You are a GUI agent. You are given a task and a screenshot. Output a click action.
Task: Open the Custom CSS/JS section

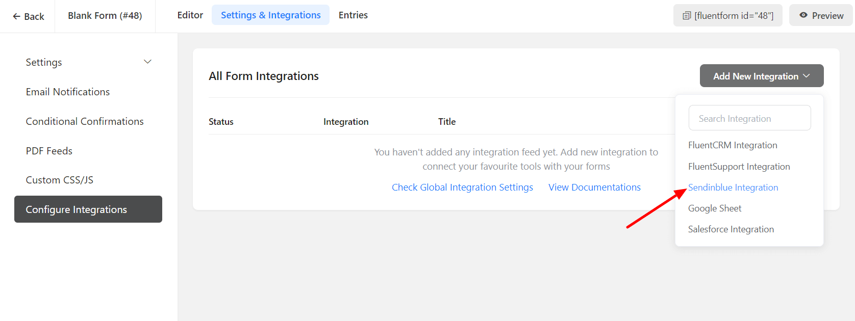tap(60, 180)
